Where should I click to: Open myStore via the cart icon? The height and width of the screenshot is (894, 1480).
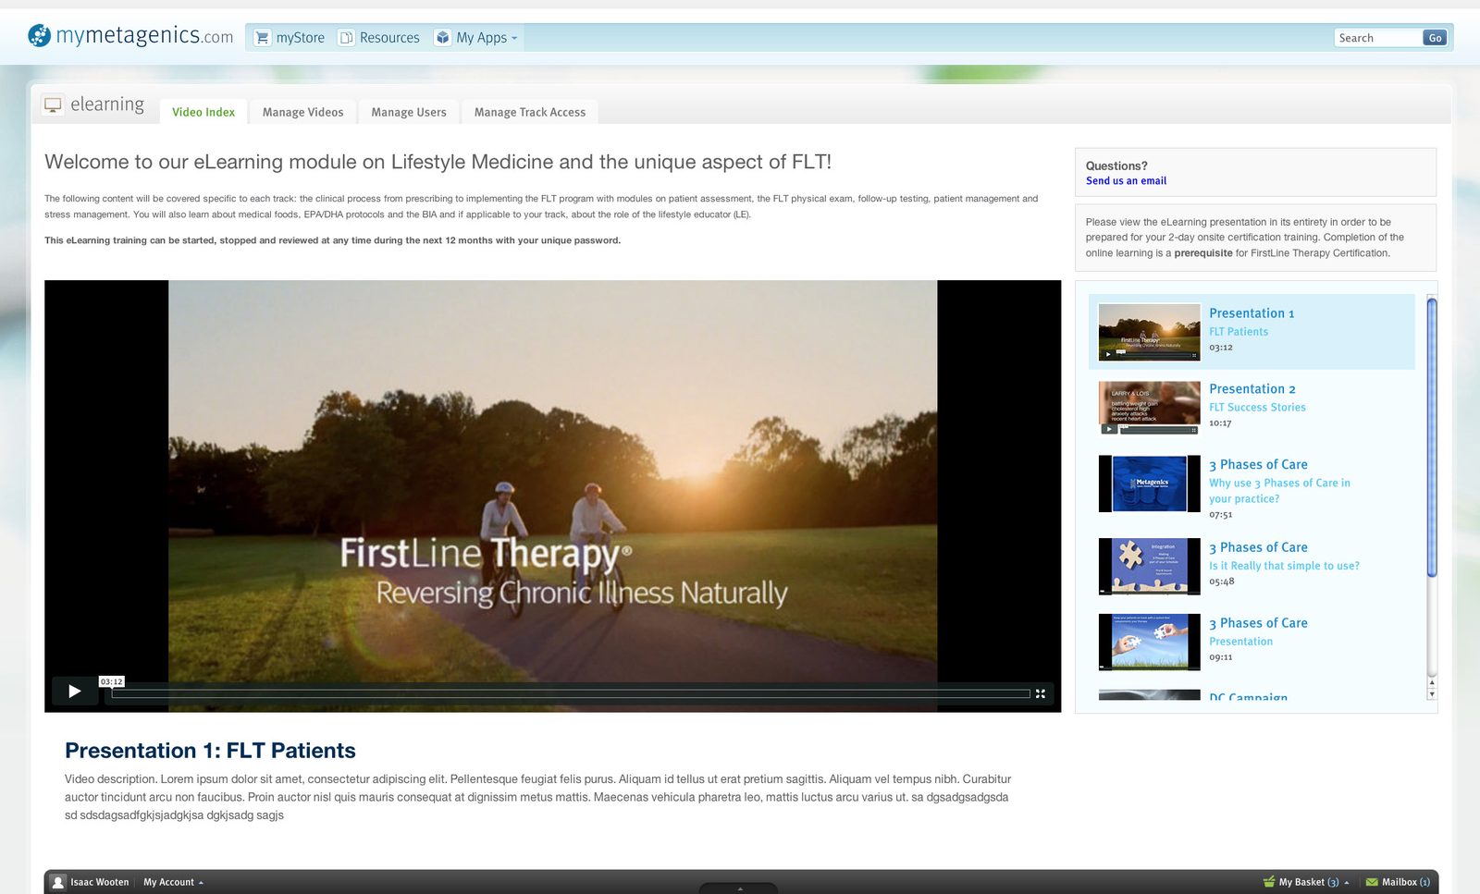(263, 38)
